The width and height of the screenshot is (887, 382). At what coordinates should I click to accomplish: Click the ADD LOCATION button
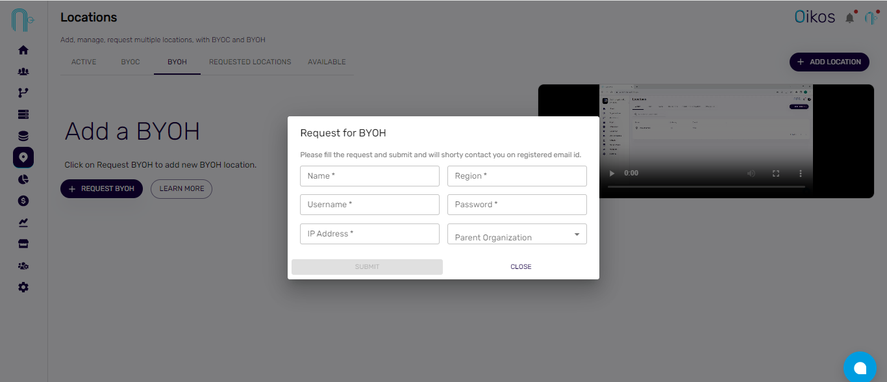[829, 62]
